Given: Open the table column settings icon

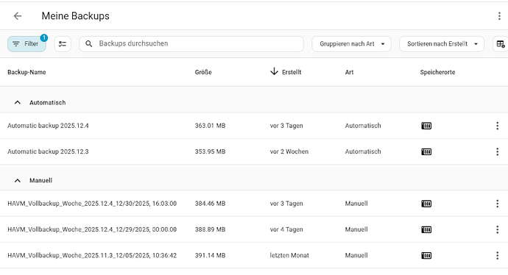Looking at the screenshot, I should pyautogui.click(x=501, y=43).
